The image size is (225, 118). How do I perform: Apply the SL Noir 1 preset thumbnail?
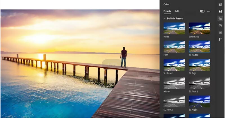[199, 83]
